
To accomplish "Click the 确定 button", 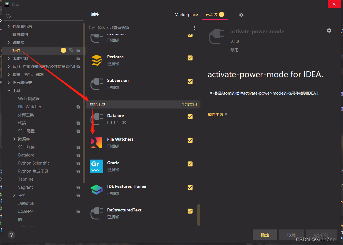I will (x=265, y=235).
